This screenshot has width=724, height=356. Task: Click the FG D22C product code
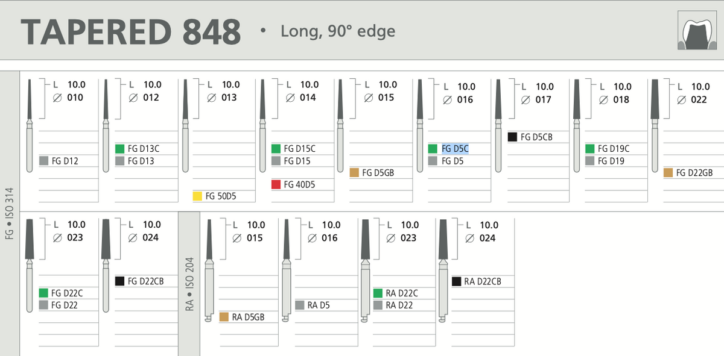pos(68,293)
